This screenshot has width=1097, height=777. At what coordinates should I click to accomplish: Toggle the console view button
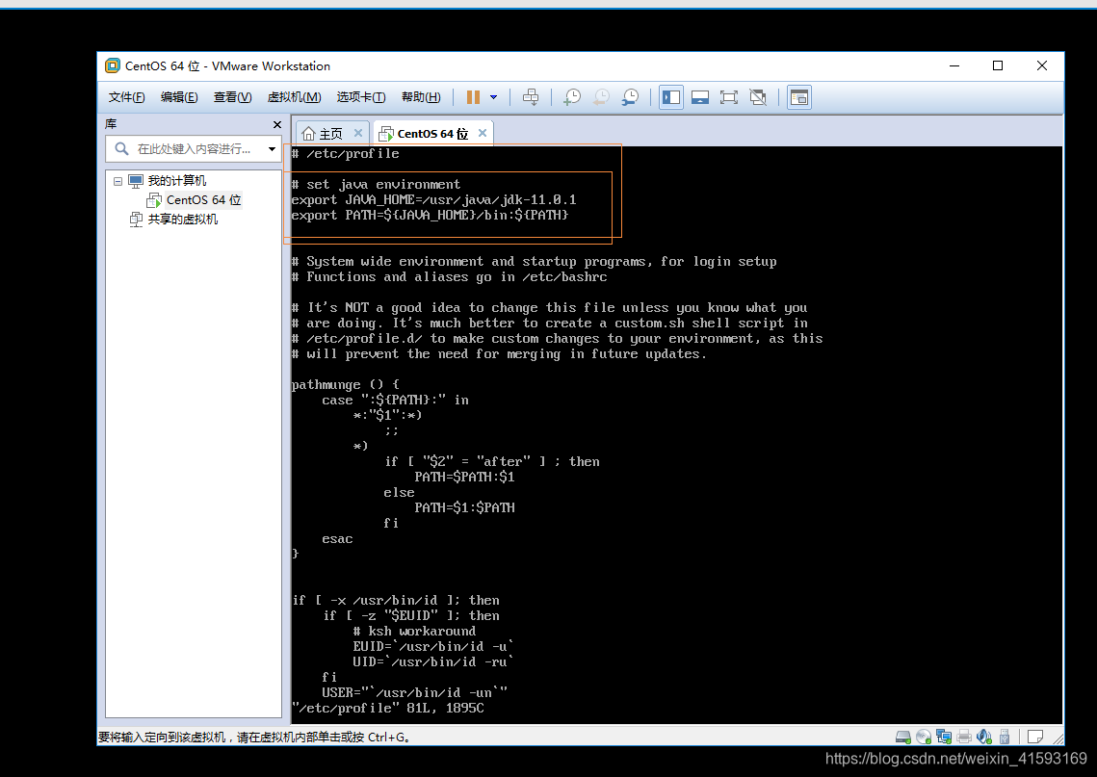pos(799,97)
